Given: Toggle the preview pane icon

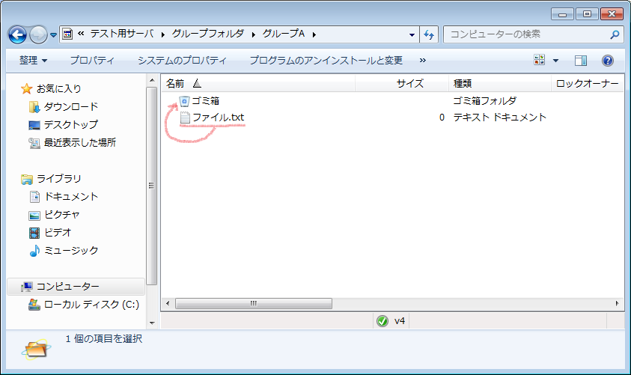Looking at the screenshot, I should coord(581,60).
